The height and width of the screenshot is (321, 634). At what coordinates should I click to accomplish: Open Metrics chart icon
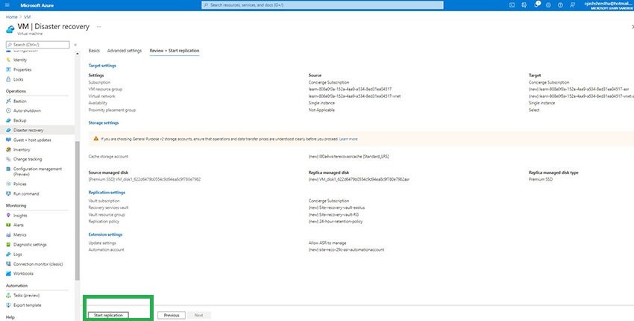(9, 235)
